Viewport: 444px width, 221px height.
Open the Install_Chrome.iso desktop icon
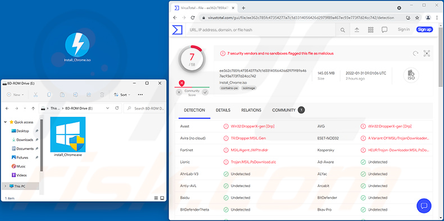click(77, 47)
